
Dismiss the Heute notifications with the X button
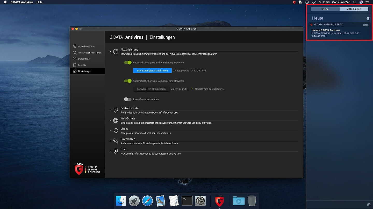pyautogui.click(x=368, y=18)
